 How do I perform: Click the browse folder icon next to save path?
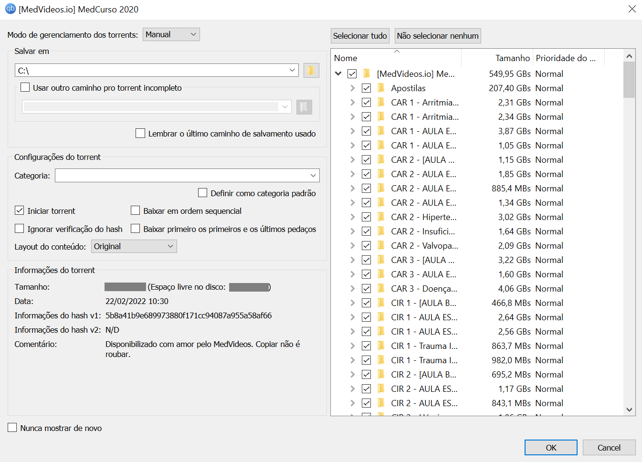pyautogui.click(x=311, y=71)
